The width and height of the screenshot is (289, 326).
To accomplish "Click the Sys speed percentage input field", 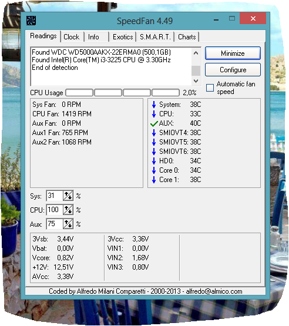I will coord(55,196).
